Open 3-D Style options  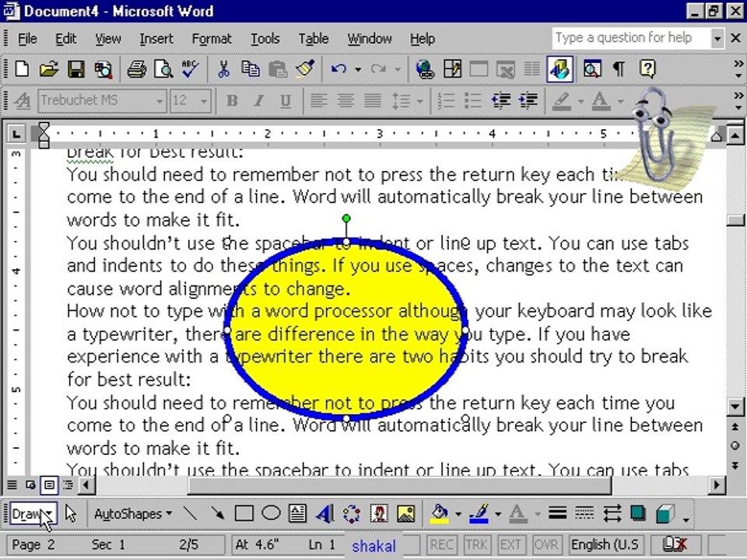[665, 513]
